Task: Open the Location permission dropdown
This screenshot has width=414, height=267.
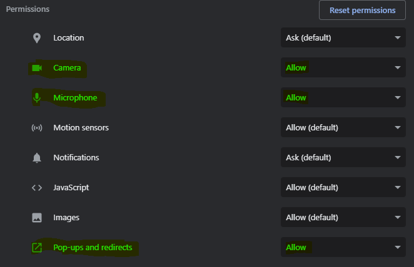Action: pyautogui.click(x=343, y=38)
